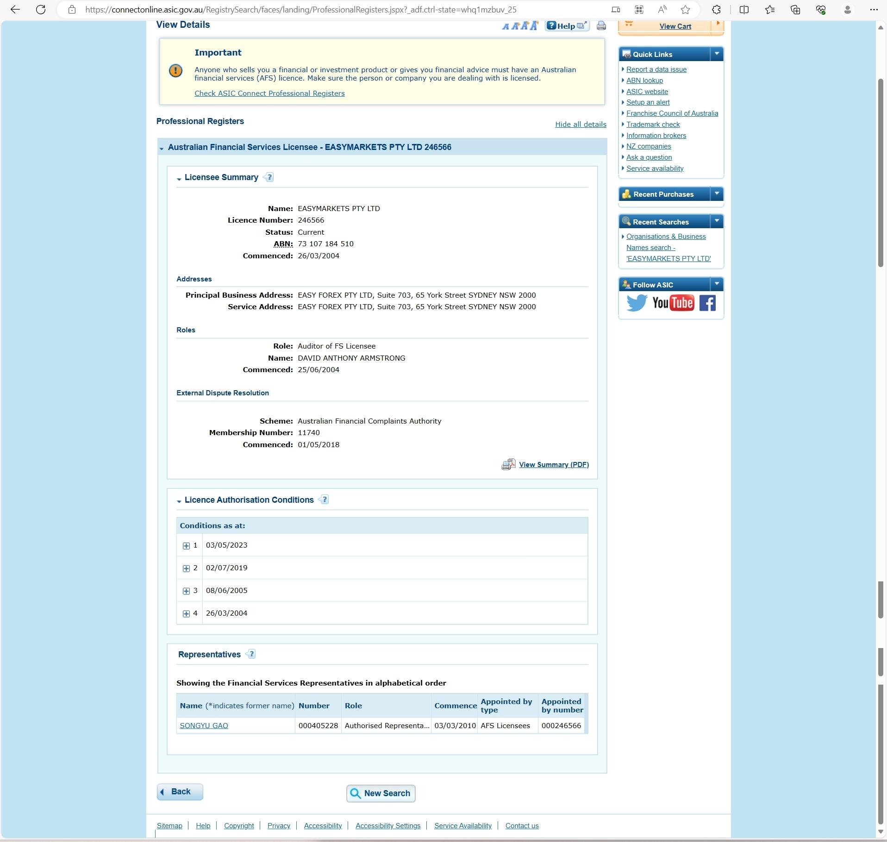
Task: Open browser Extensions puzzle icon
Action: [x=716, y=10]
